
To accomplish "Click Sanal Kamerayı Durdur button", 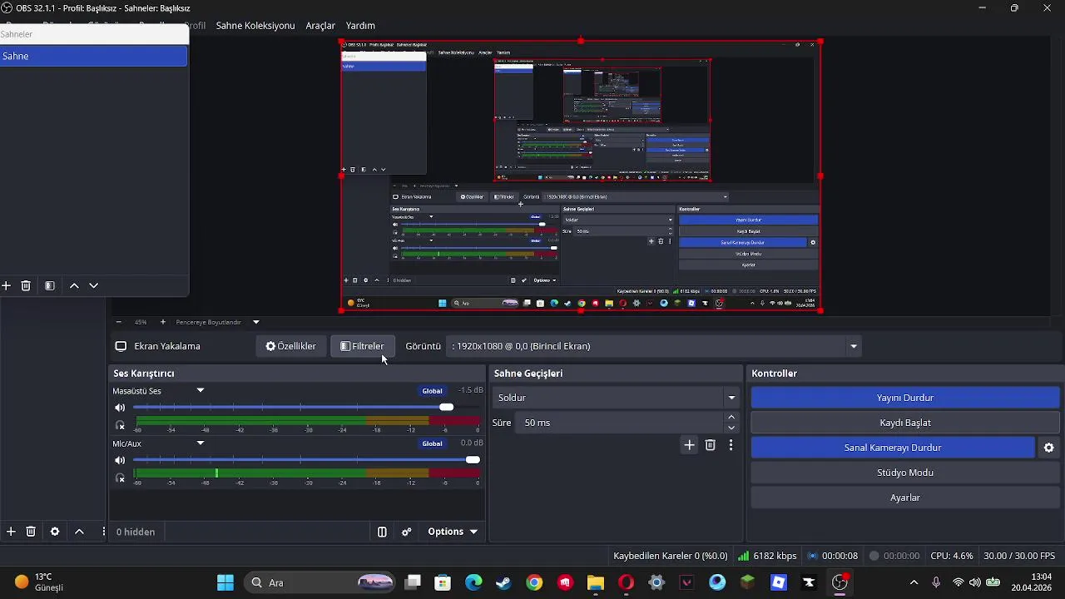I will click(893, 448).
